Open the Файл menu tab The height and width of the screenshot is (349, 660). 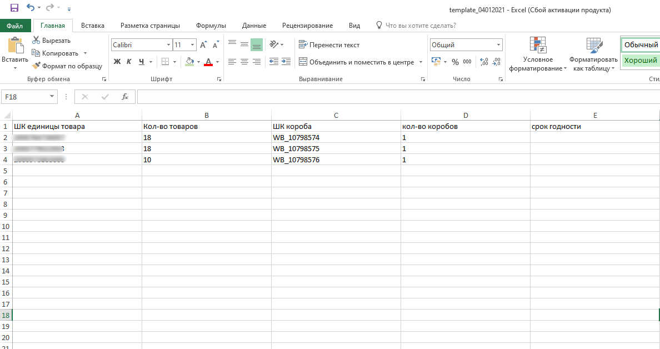(15, 26)
